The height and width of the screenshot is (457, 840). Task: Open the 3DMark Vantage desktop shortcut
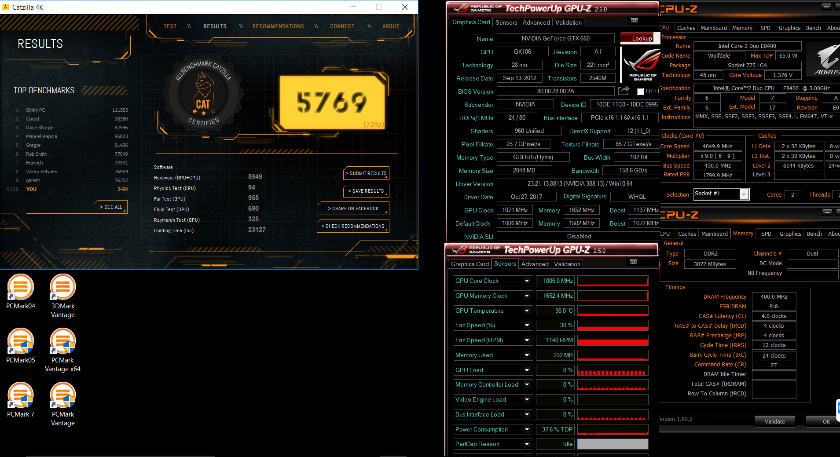click(x=63, y=296)
